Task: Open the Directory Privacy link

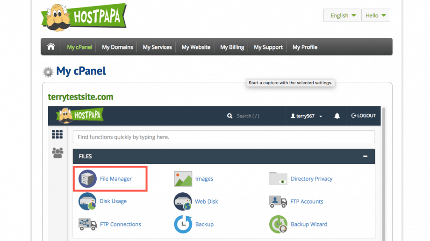Action: pos(312,179)
